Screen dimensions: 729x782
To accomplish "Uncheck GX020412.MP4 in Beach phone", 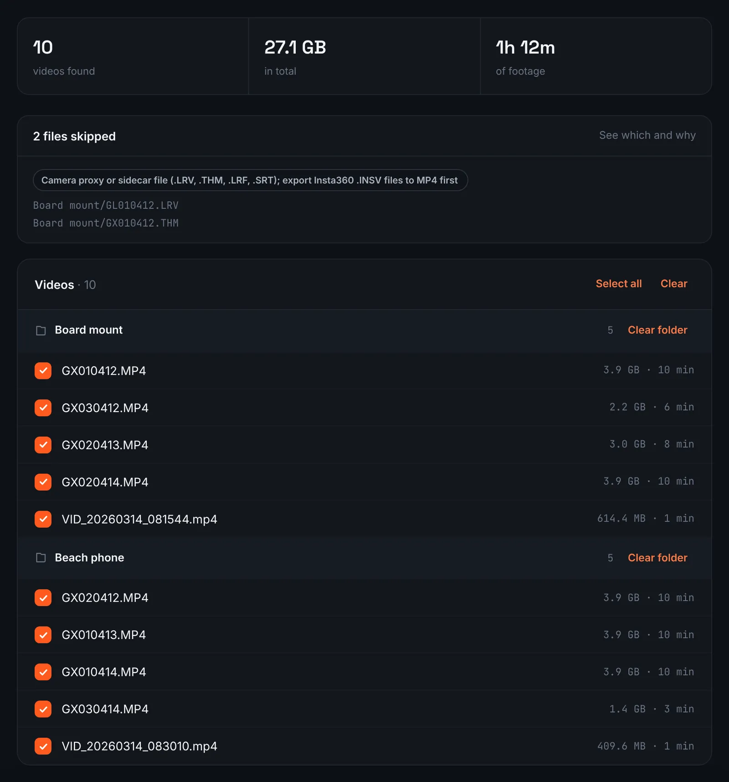I will (x=43, y=598).
